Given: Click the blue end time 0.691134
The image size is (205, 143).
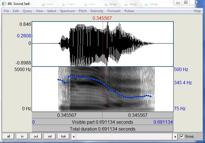Looking at the screenshot, I should tap(163, 122).
